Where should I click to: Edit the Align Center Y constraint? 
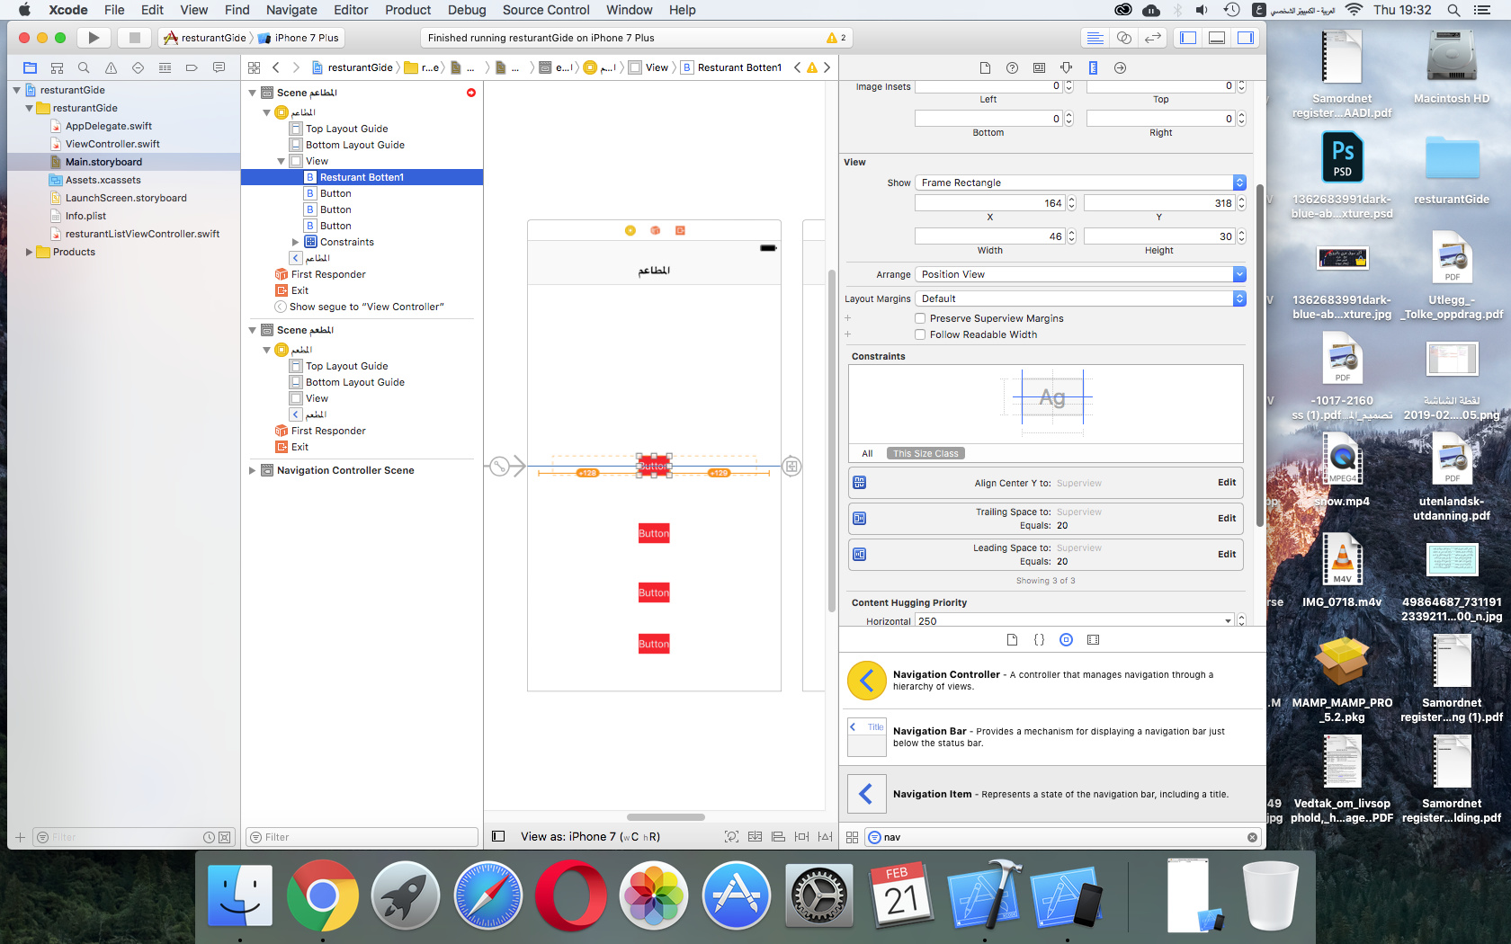[1226, 483]
